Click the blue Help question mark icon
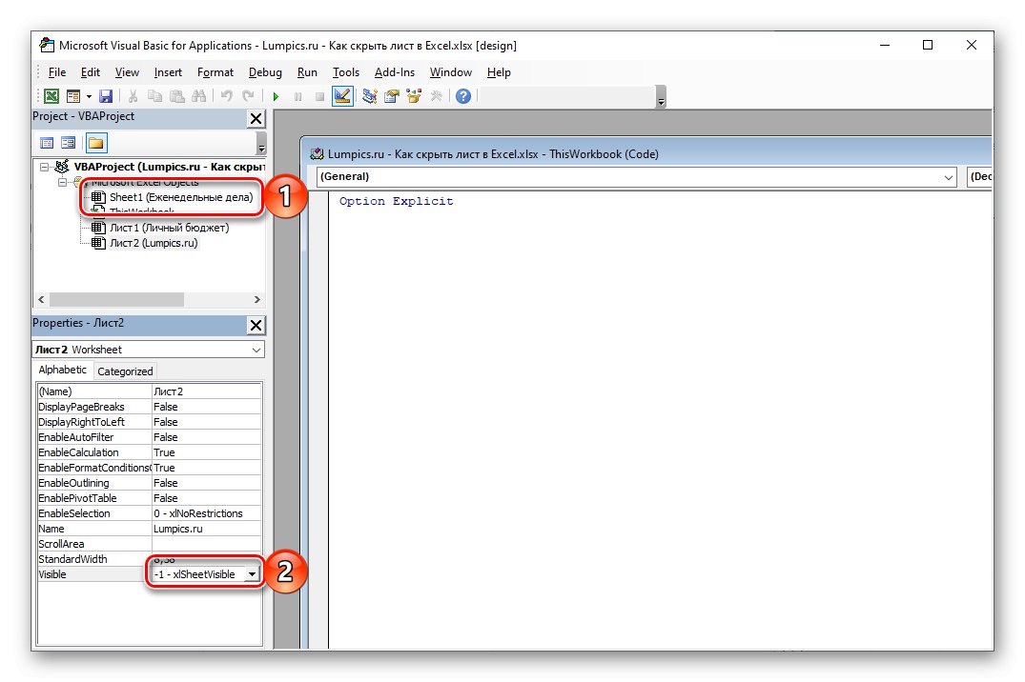This screenshot has height=682, width=1025. (463, 96)
